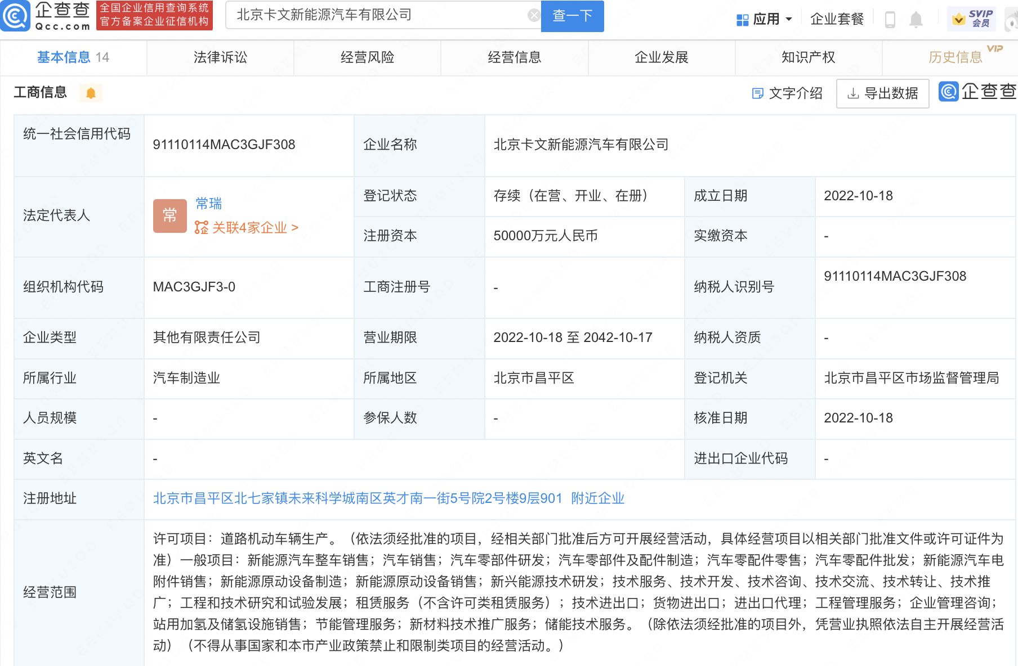This screenshot has width=1018, height=666.
Task: Click the taxpayer ID number value
Action: (895, 276)
